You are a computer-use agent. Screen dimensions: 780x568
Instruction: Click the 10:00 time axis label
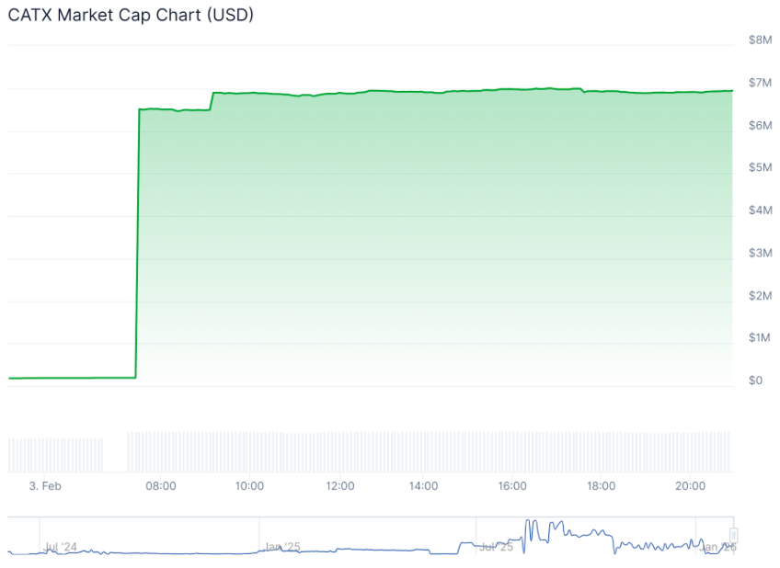pyautogui.click(x=249, y=485)
